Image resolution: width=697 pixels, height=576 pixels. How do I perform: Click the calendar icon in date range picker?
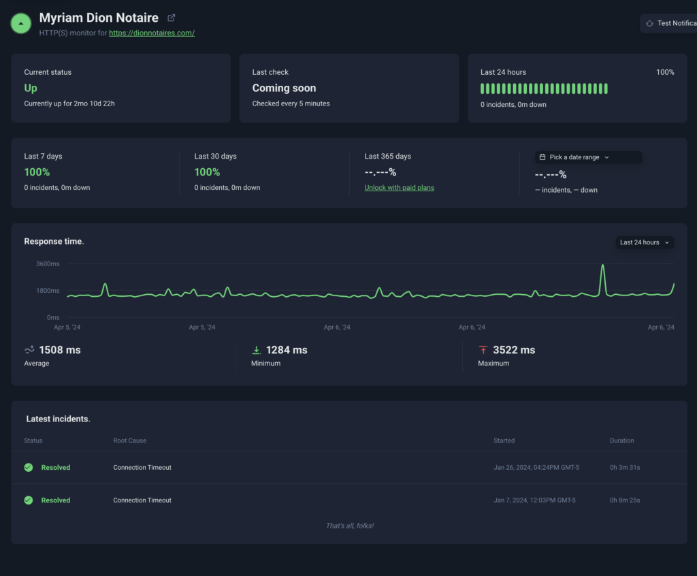coord(542,157)
